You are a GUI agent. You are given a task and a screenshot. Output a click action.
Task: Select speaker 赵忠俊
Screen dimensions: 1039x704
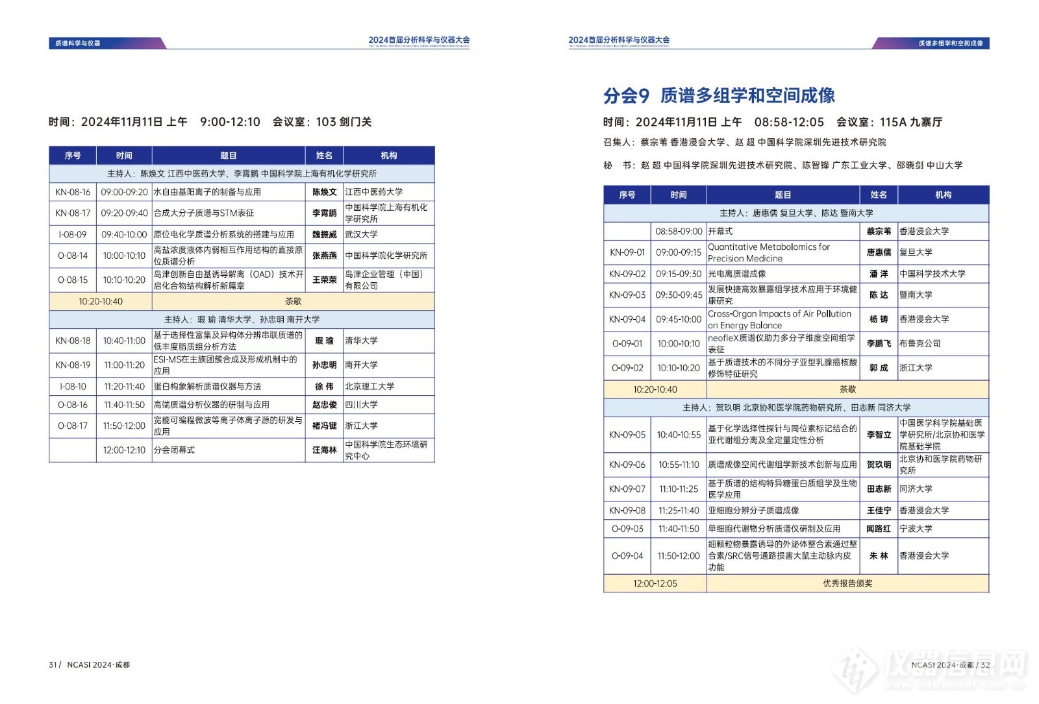pos(324,404)
